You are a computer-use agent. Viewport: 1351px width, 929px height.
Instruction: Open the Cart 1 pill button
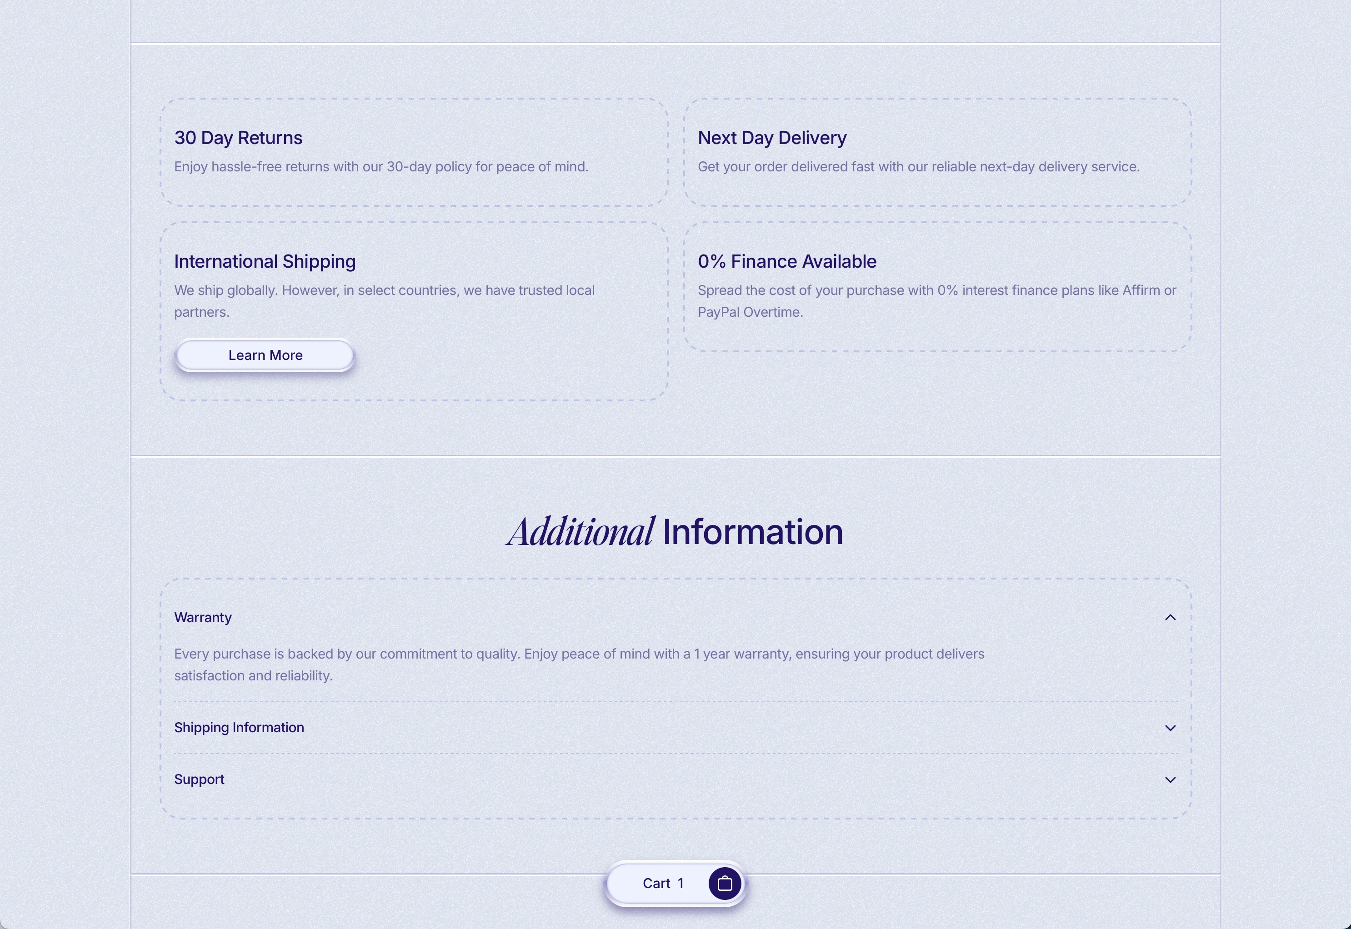tap(675, 884)
